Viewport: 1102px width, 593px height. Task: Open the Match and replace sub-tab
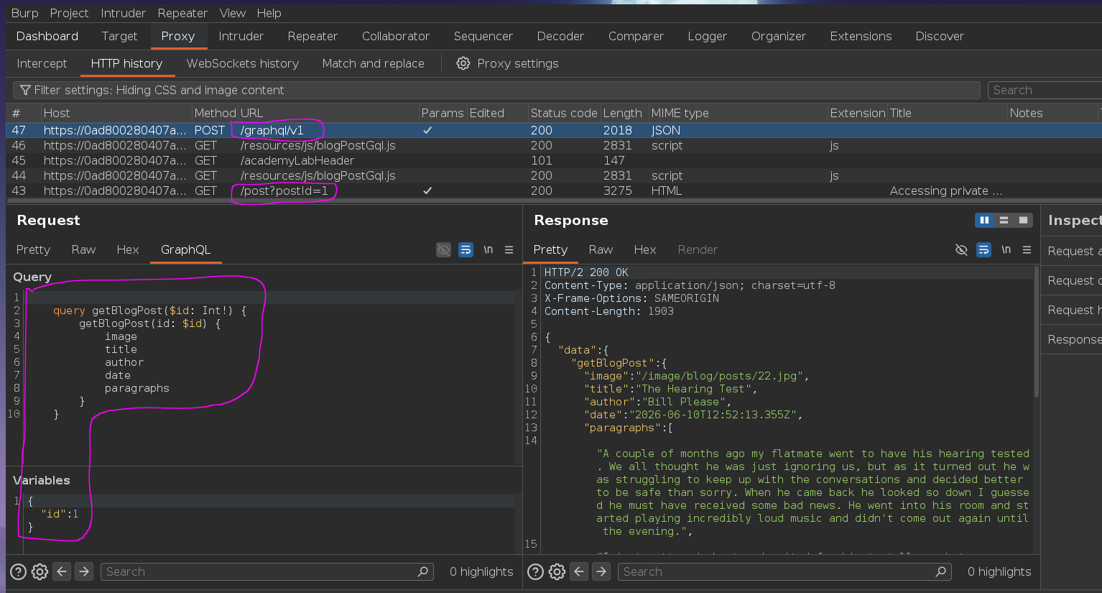pyautogui.click(x=373, y=63)
